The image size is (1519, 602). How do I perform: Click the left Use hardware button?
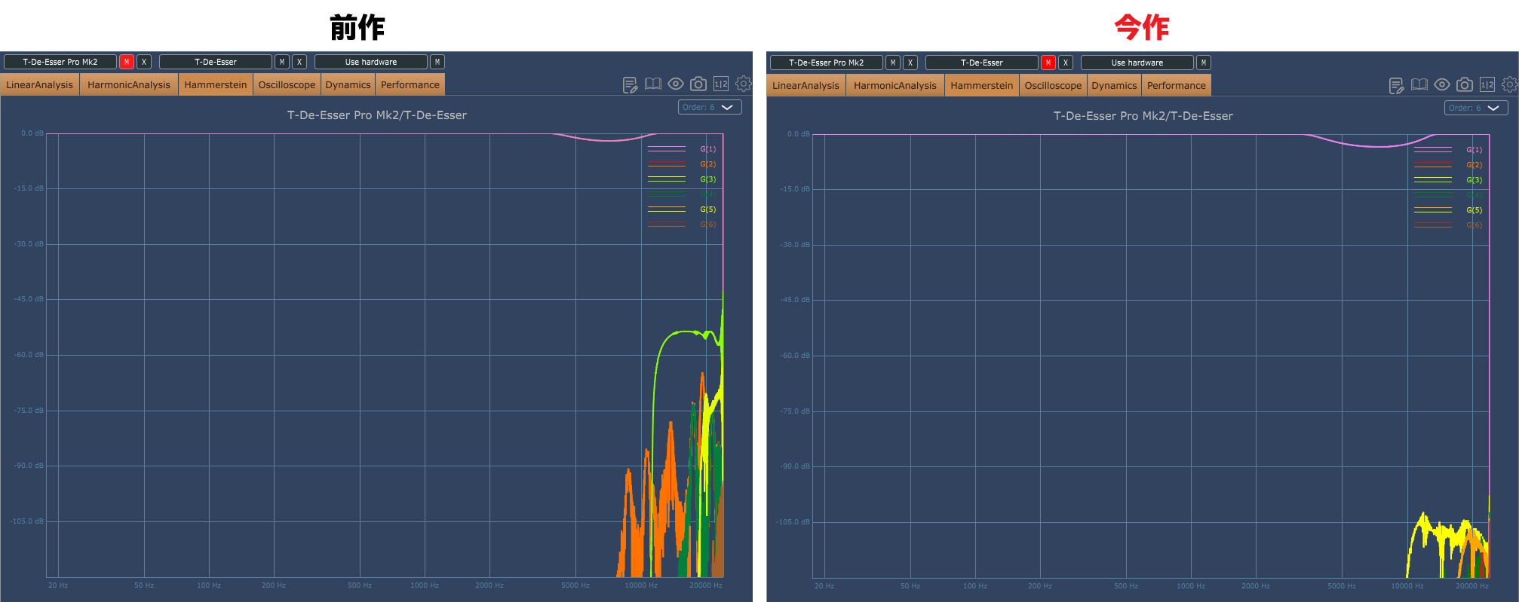click(x=371, y=62)
